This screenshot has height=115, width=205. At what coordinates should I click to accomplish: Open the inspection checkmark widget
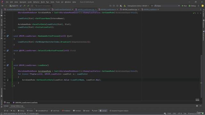pyautogui.click(x=194, y=13)
